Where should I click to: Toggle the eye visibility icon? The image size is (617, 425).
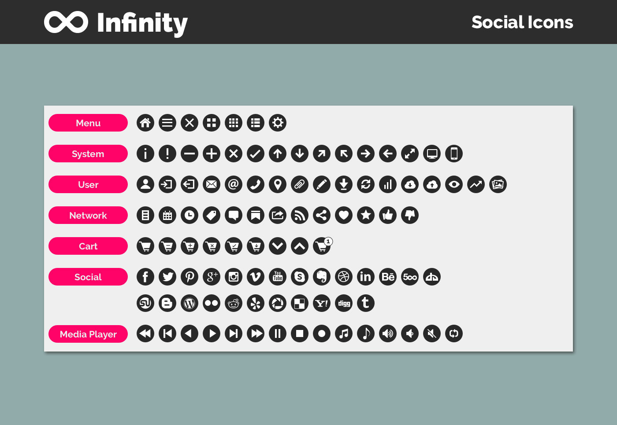tap(454, 184)
